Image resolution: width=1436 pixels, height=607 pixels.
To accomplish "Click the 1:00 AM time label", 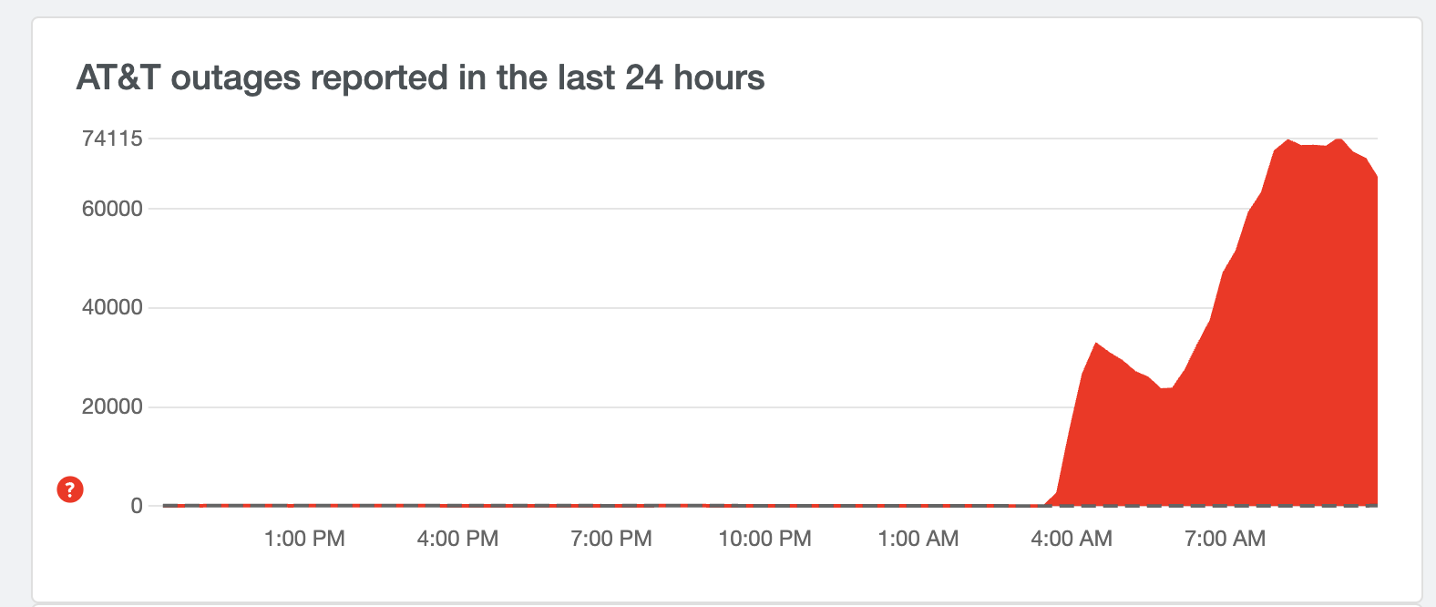I will click(918, 539).
